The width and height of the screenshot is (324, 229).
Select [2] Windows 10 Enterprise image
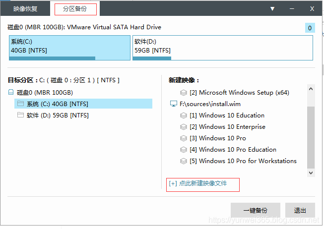tap(227, 126)
